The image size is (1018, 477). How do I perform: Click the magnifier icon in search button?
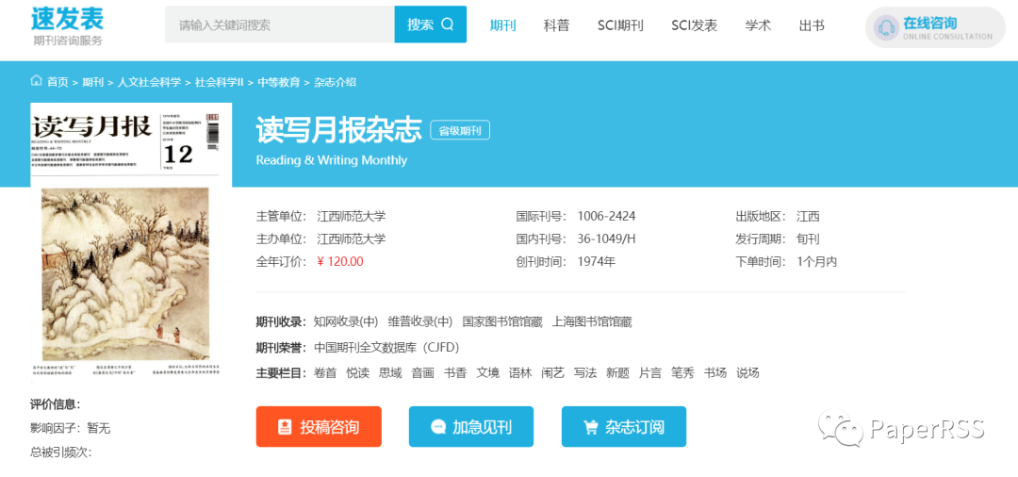tap(448, 25)
